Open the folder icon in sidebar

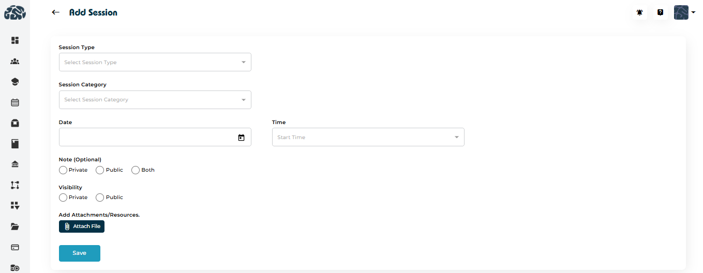[15, 226]
